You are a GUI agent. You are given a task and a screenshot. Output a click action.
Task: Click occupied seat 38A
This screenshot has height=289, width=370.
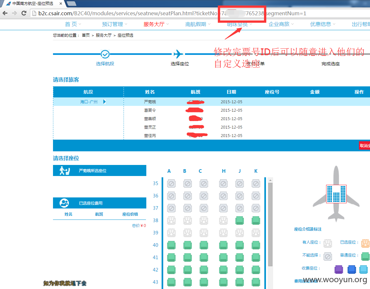(x=171, y=220)
